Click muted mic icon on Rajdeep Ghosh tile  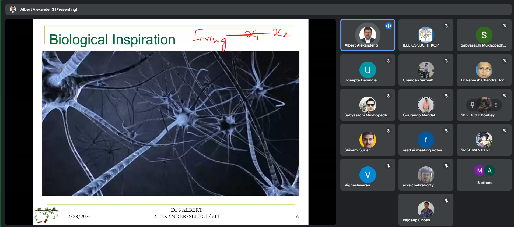click(x=447, y=201)
